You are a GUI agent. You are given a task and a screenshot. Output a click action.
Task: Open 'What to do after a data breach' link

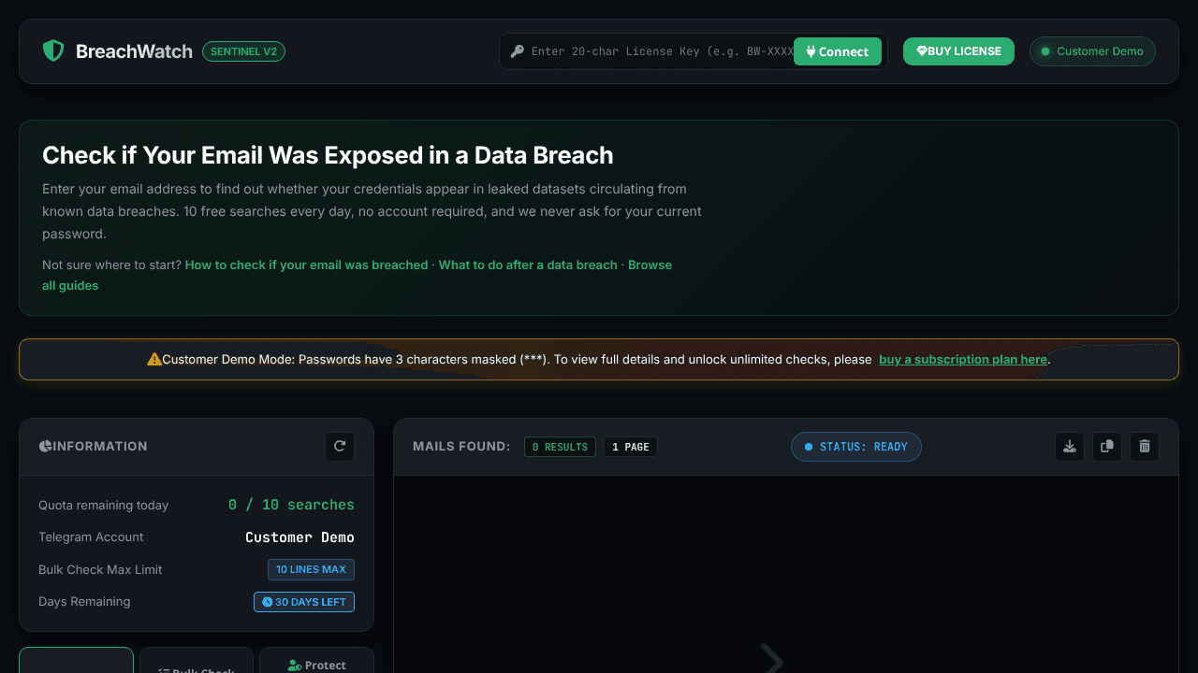528,265
